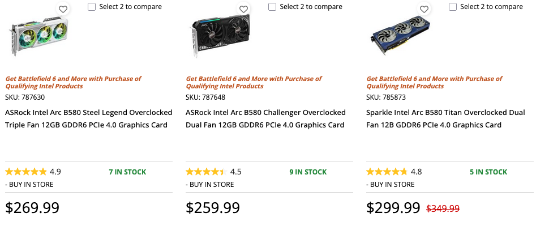Open the black ASRock Challenger dual fan image

pos(220,36)
